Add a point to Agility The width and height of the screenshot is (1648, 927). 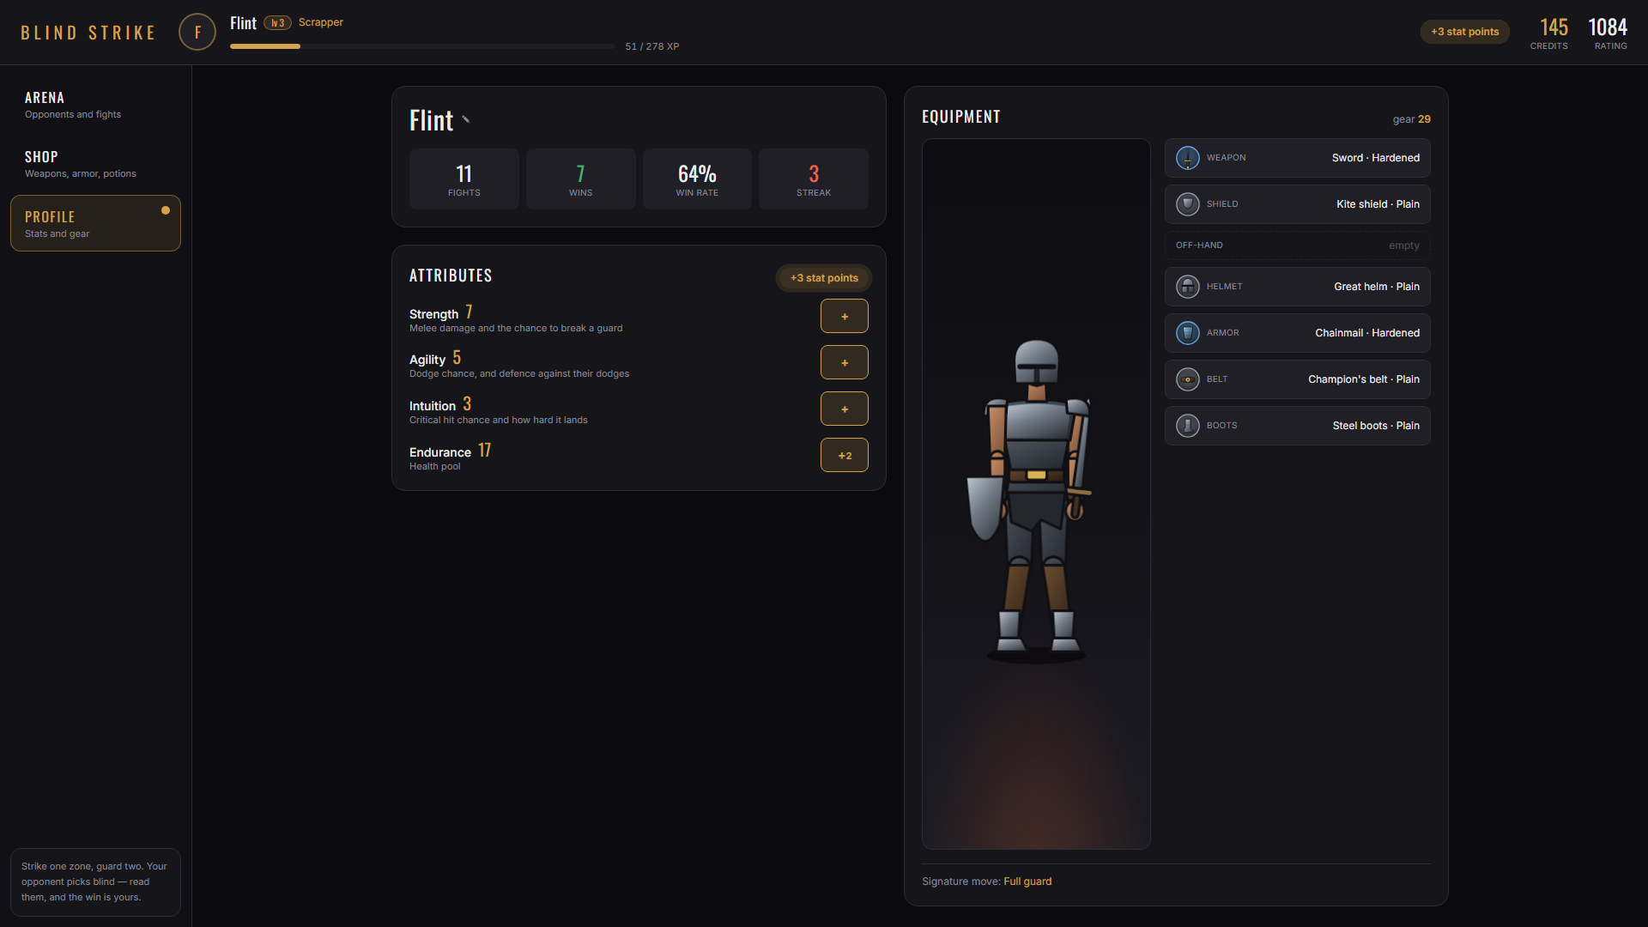(x=845, y=362)
